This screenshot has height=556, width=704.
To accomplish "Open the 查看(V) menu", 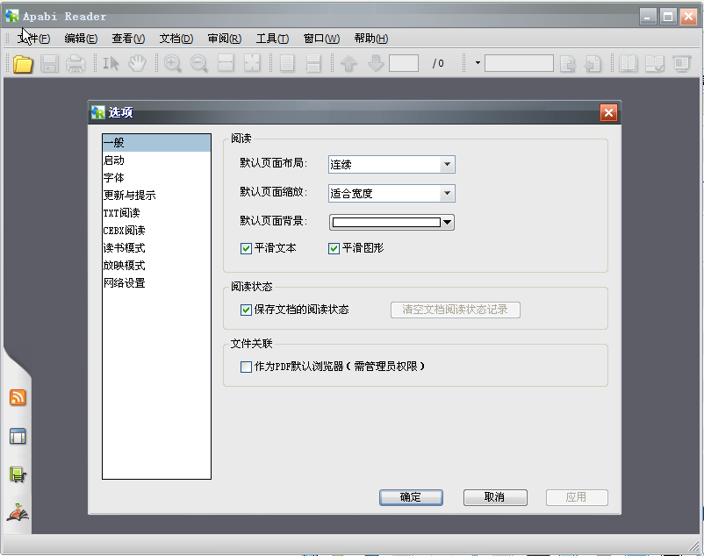I will tap(128, 39).
